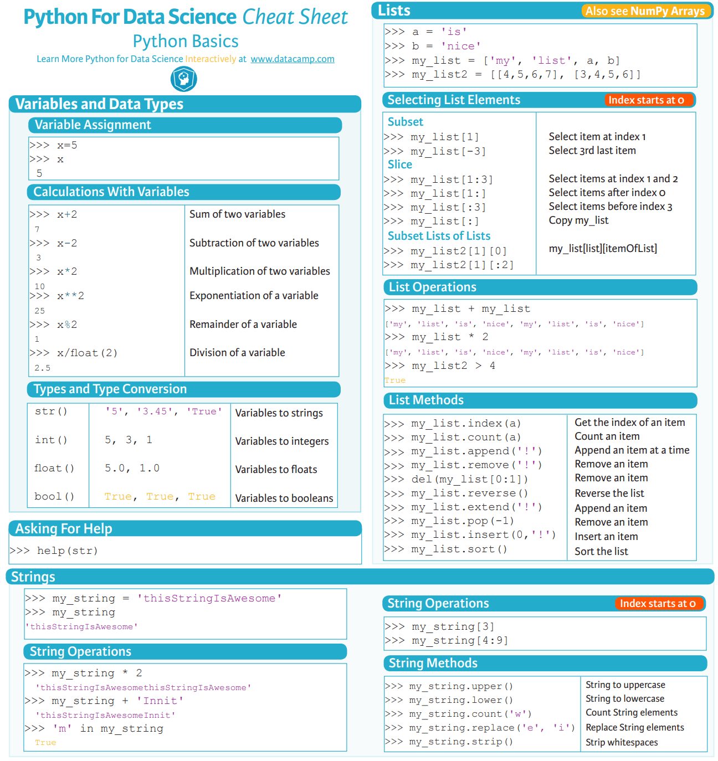Image resolution: width=718 pixels, height=761 pixels.
Task: Click the 'my_list2[1][:2]' code line
Action: 449,265
